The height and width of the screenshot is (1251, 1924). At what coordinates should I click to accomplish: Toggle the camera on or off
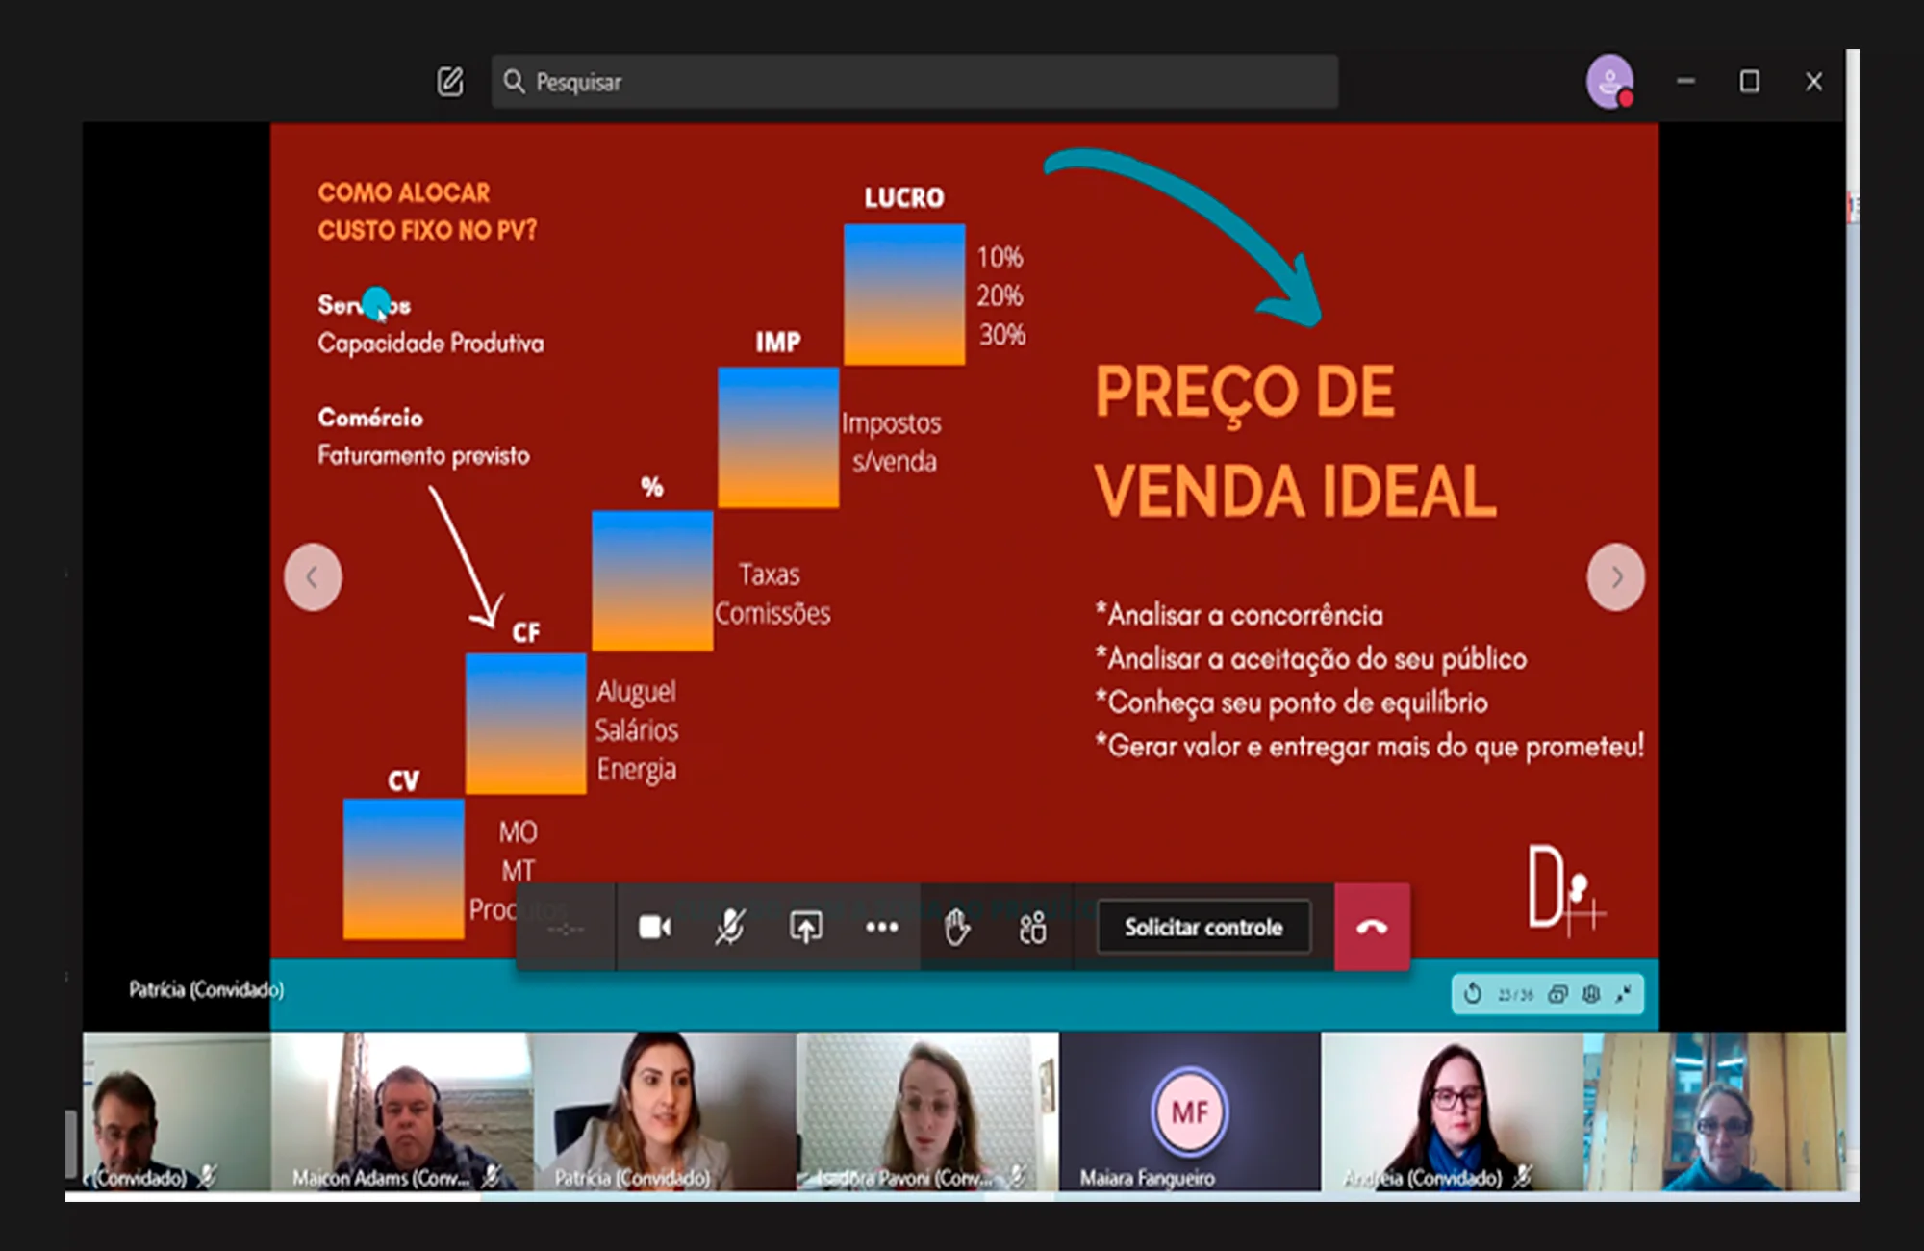tap(655, 927)
